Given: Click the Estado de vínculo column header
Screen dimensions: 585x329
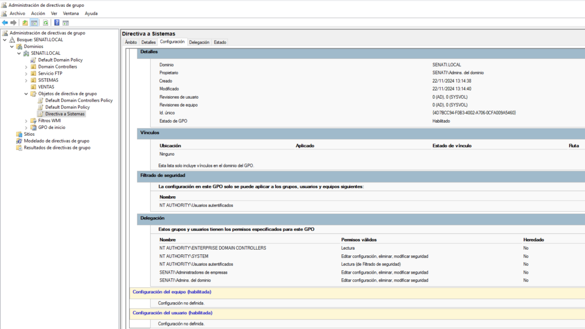Looking at the screenshot, I should [x=452, y=146].
